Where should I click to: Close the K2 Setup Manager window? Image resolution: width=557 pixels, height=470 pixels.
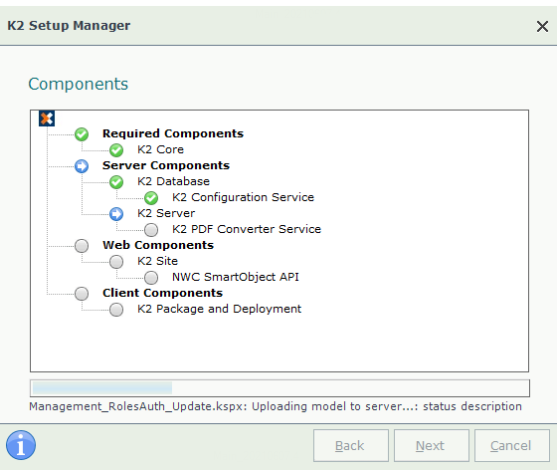click(x=542, y=26)
